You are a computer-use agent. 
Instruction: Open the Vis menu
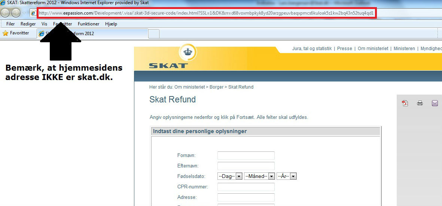click(x=44, y=24)
